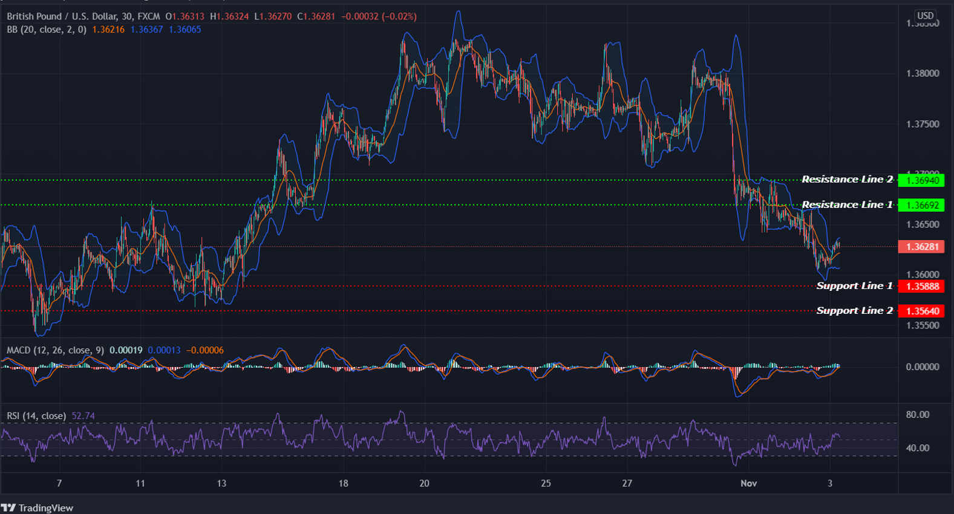Image resolution: width=954 pixels, height=514 pixels.
Task: Click the 1.38000 price axis label
Action: (923, 74)
